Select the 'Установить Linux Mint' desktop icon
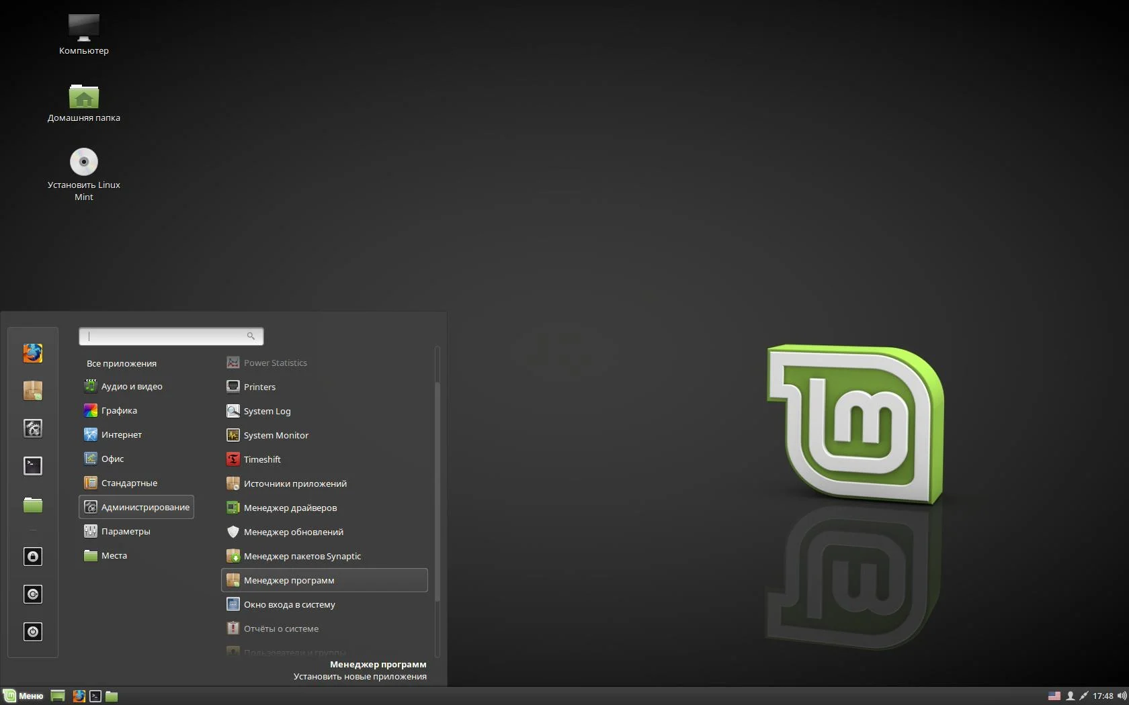This screenshot has height=705, width=1129. click(x=84, y=175)
